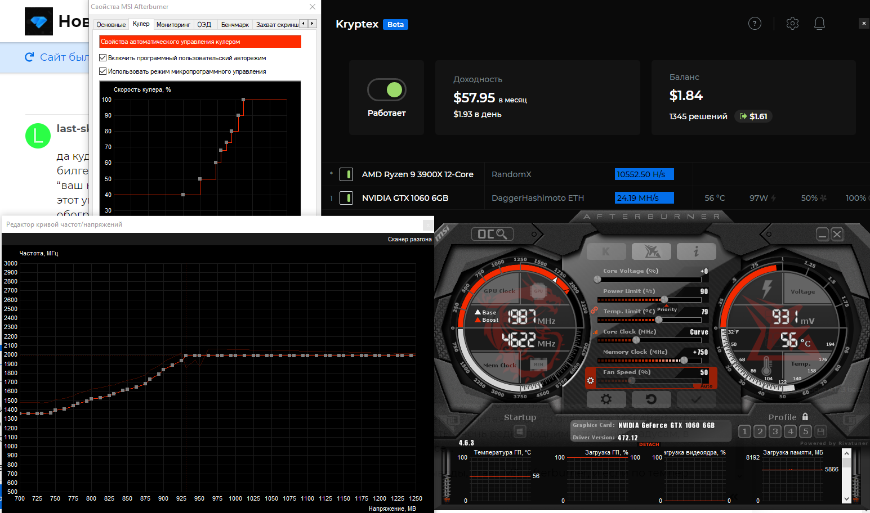Image resolution: width=870 pixels, height=513 pixels.
Task: Open Kryptex help question mark icon
Action: [x=755, y=23]
